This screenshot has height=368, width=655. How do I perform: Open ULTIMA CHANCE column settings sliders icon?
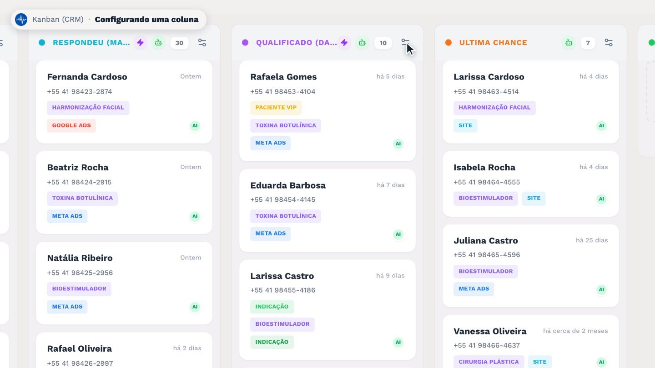(x=609, y=43)
